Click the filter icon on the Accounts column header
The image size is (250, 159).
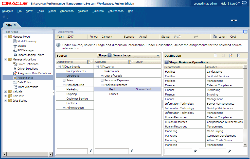[130, 61]
